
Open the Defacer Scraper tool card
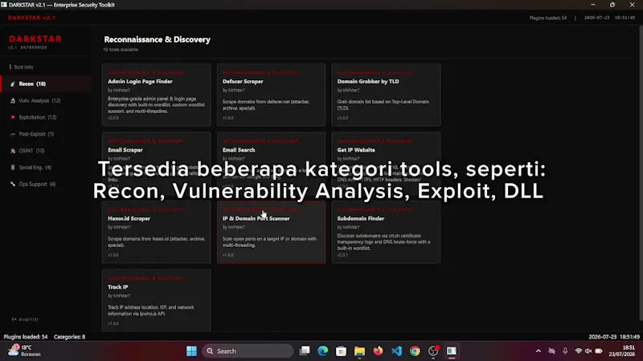click(271, 95)
